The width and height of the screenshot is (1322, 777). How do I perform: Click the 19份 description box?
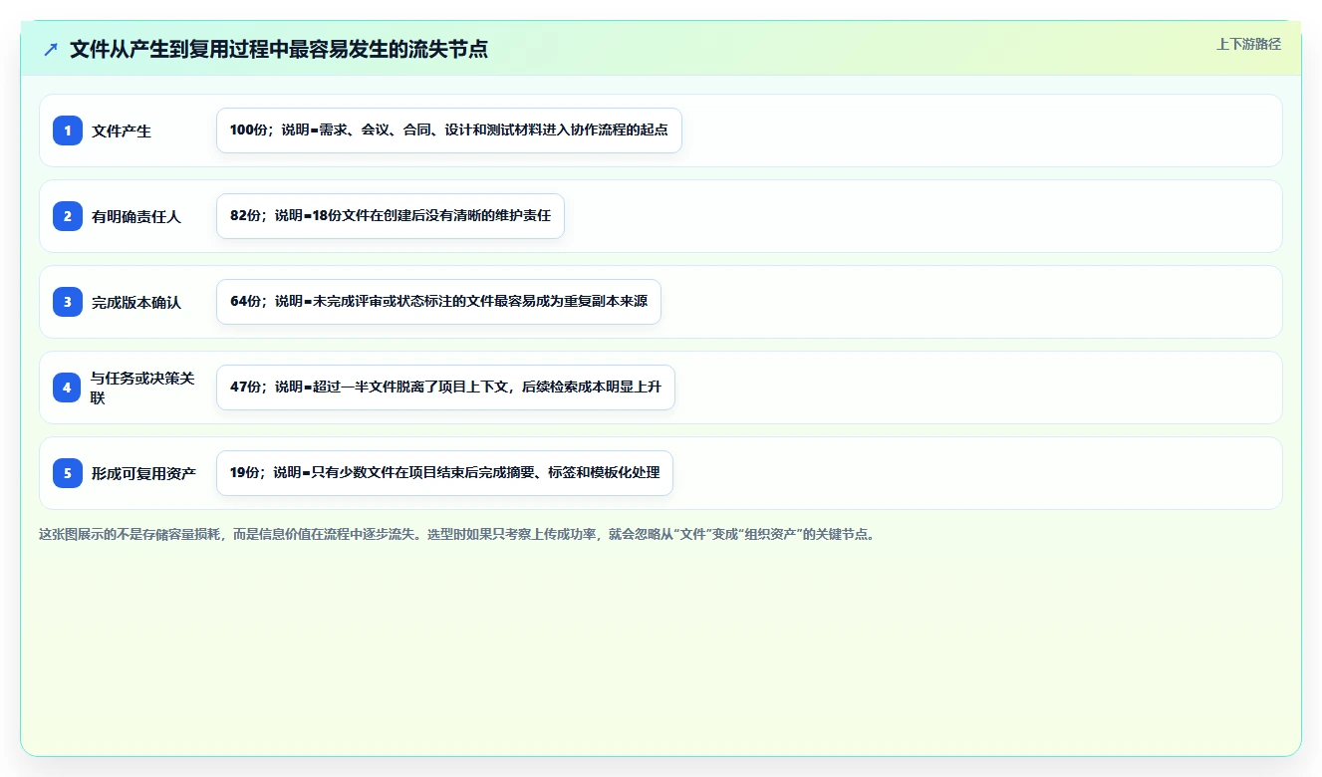point(444,473)
